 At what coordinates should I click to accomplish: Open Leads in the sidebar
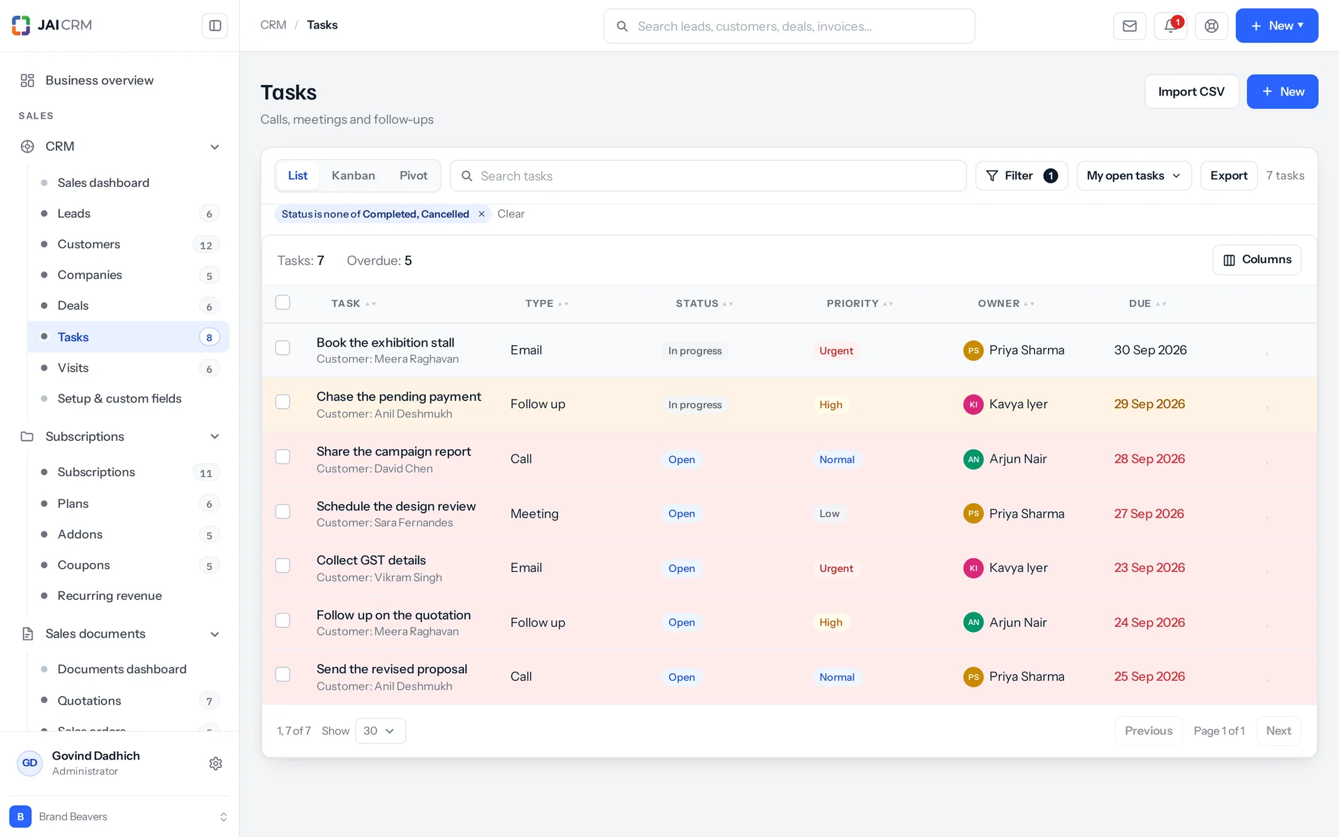pos(128,213)
